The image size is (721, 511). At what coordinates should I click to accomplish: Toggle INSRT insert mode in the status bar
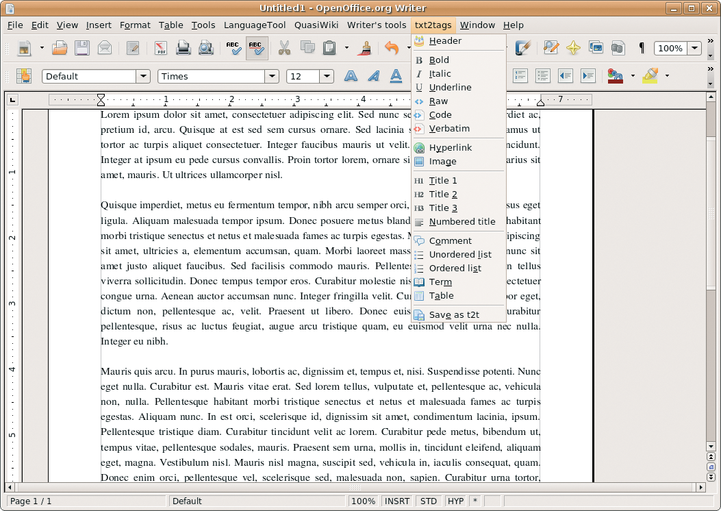click(397, 501)
